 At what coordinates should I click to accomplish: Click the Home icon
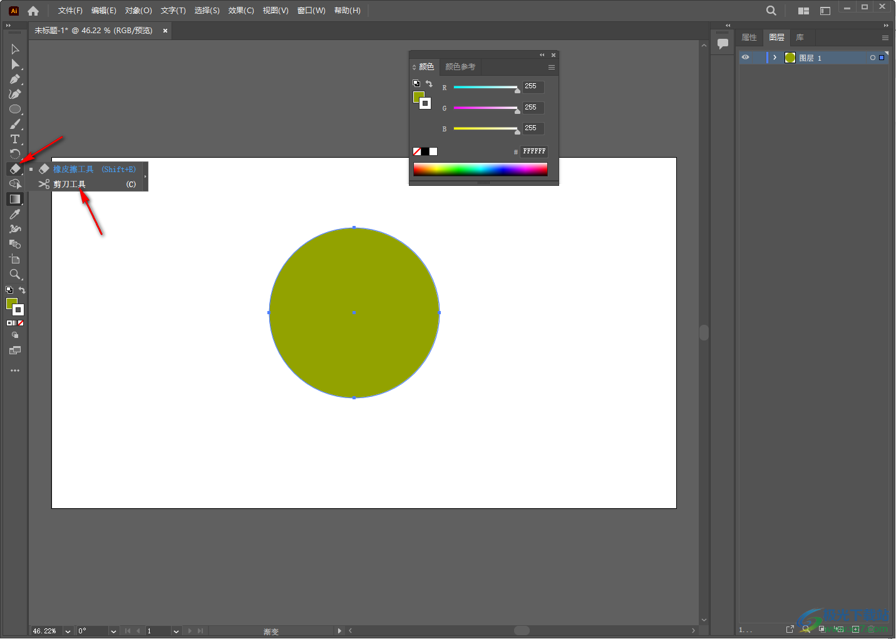33,11
